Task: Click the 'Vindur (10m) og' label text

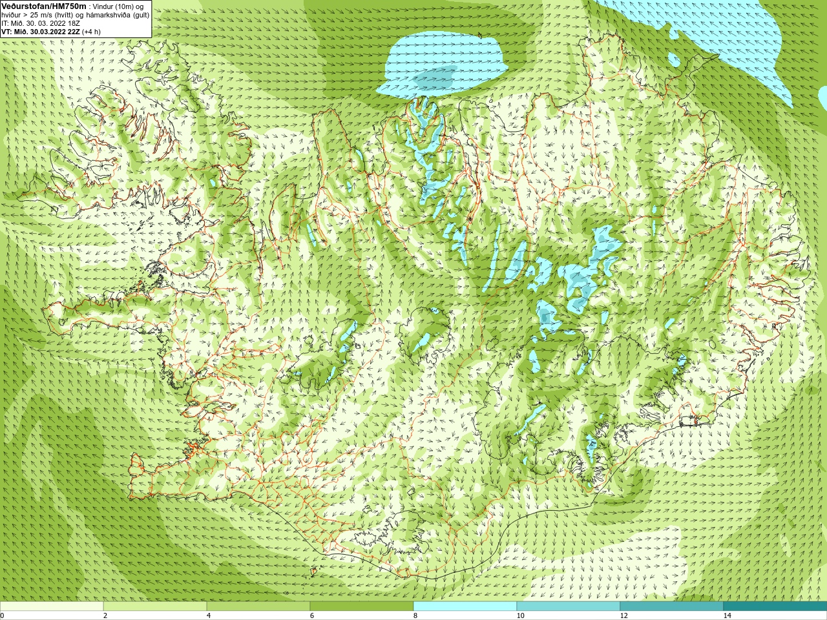Action: (118, 6)
